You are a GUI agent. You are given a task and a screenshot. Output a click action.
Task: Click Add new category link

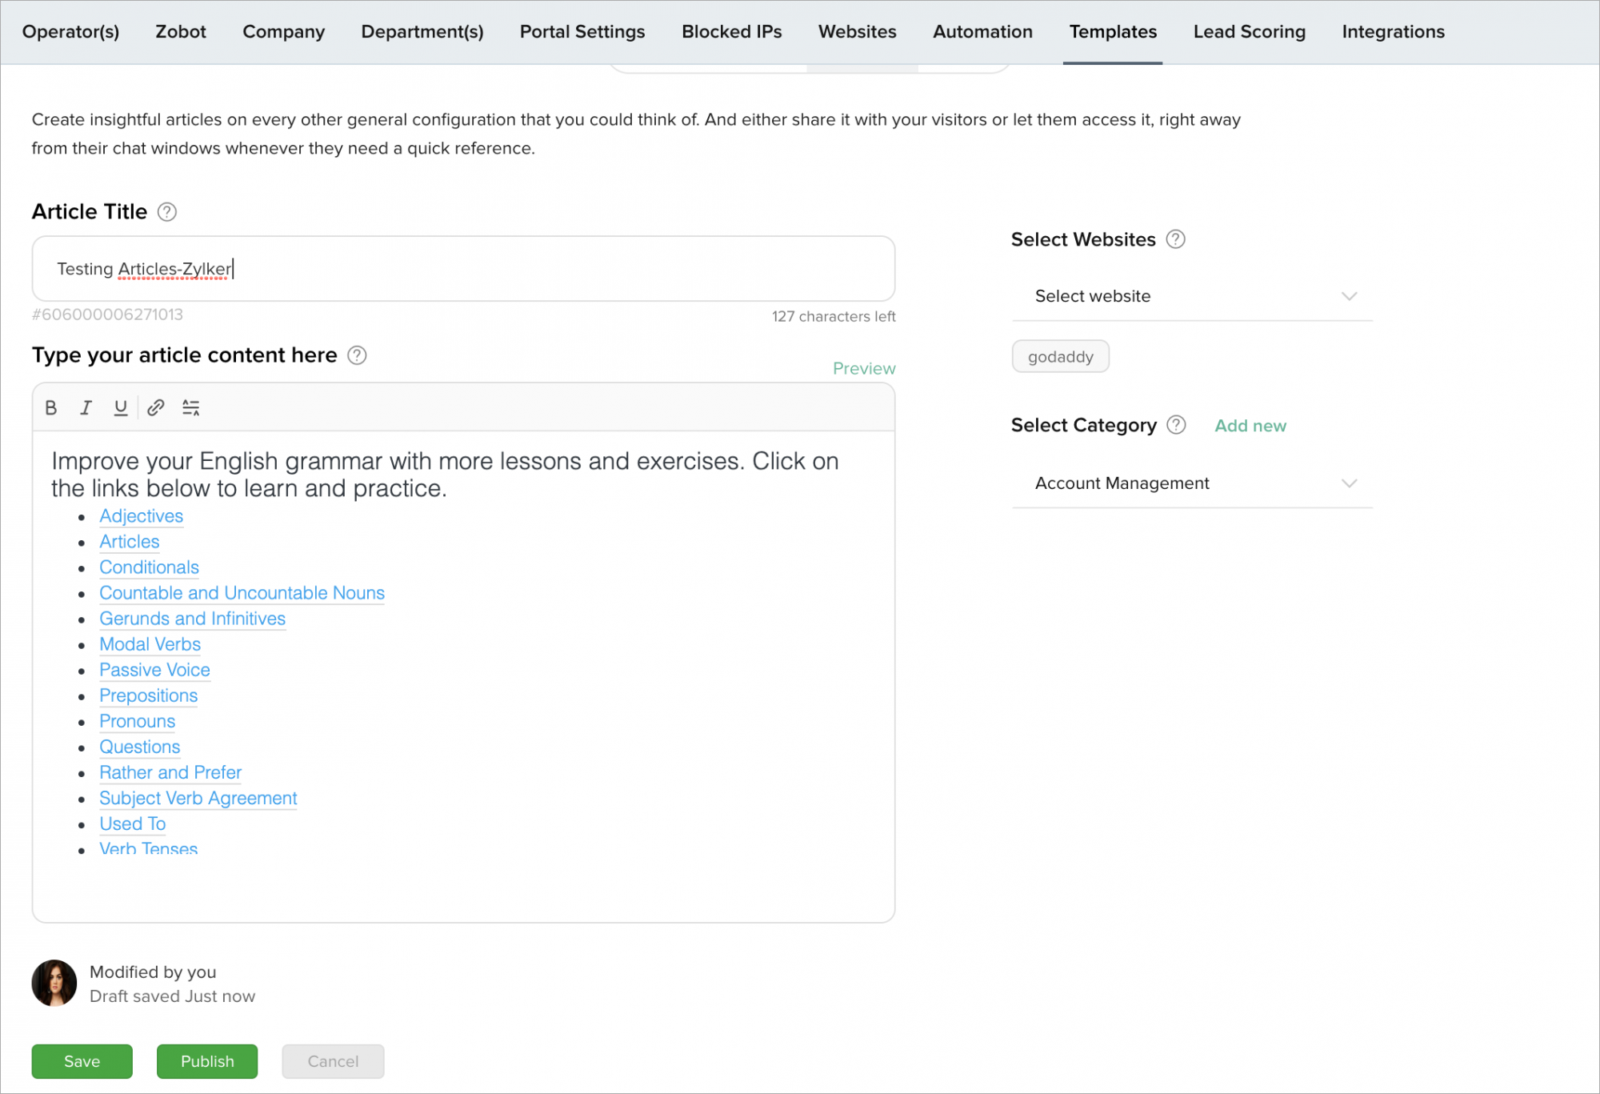1250,426
